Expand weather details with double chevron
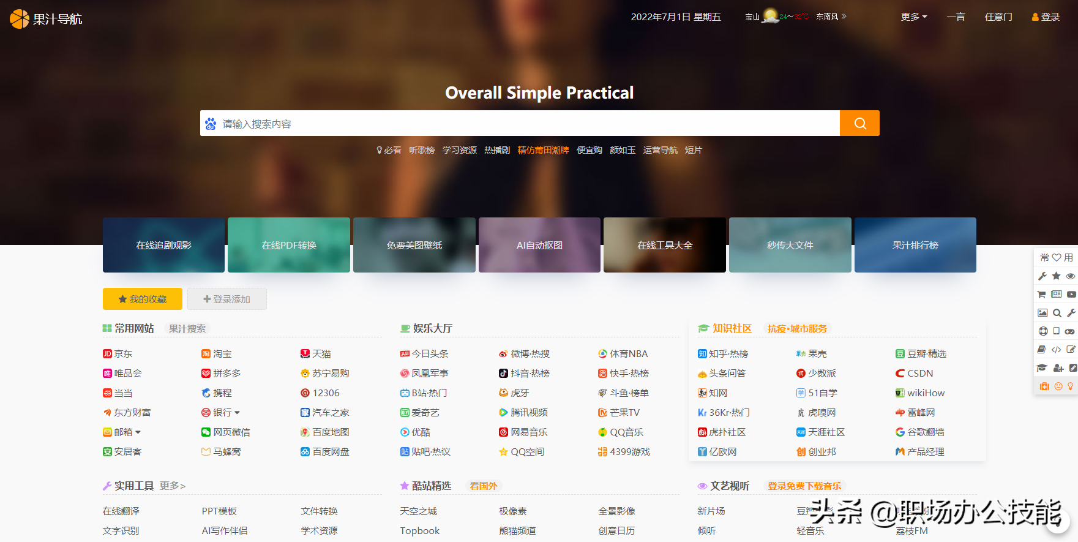 (844, 17)
